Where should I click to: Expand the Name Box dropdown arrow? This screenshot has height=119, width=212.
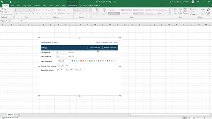click(x=7, y=21)
